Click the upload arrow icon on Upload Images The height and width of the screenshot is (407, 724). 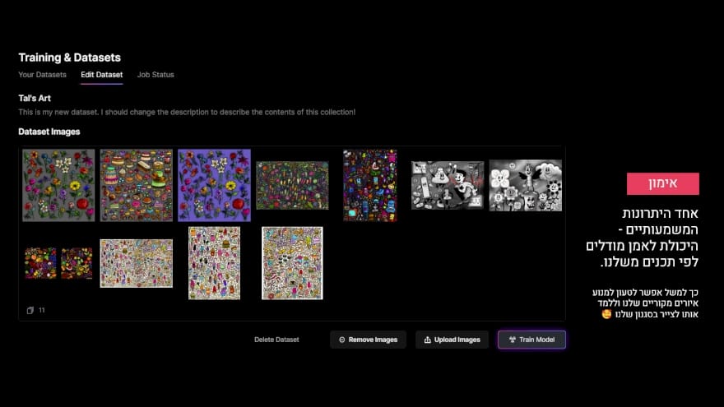[x=428, y=340]
